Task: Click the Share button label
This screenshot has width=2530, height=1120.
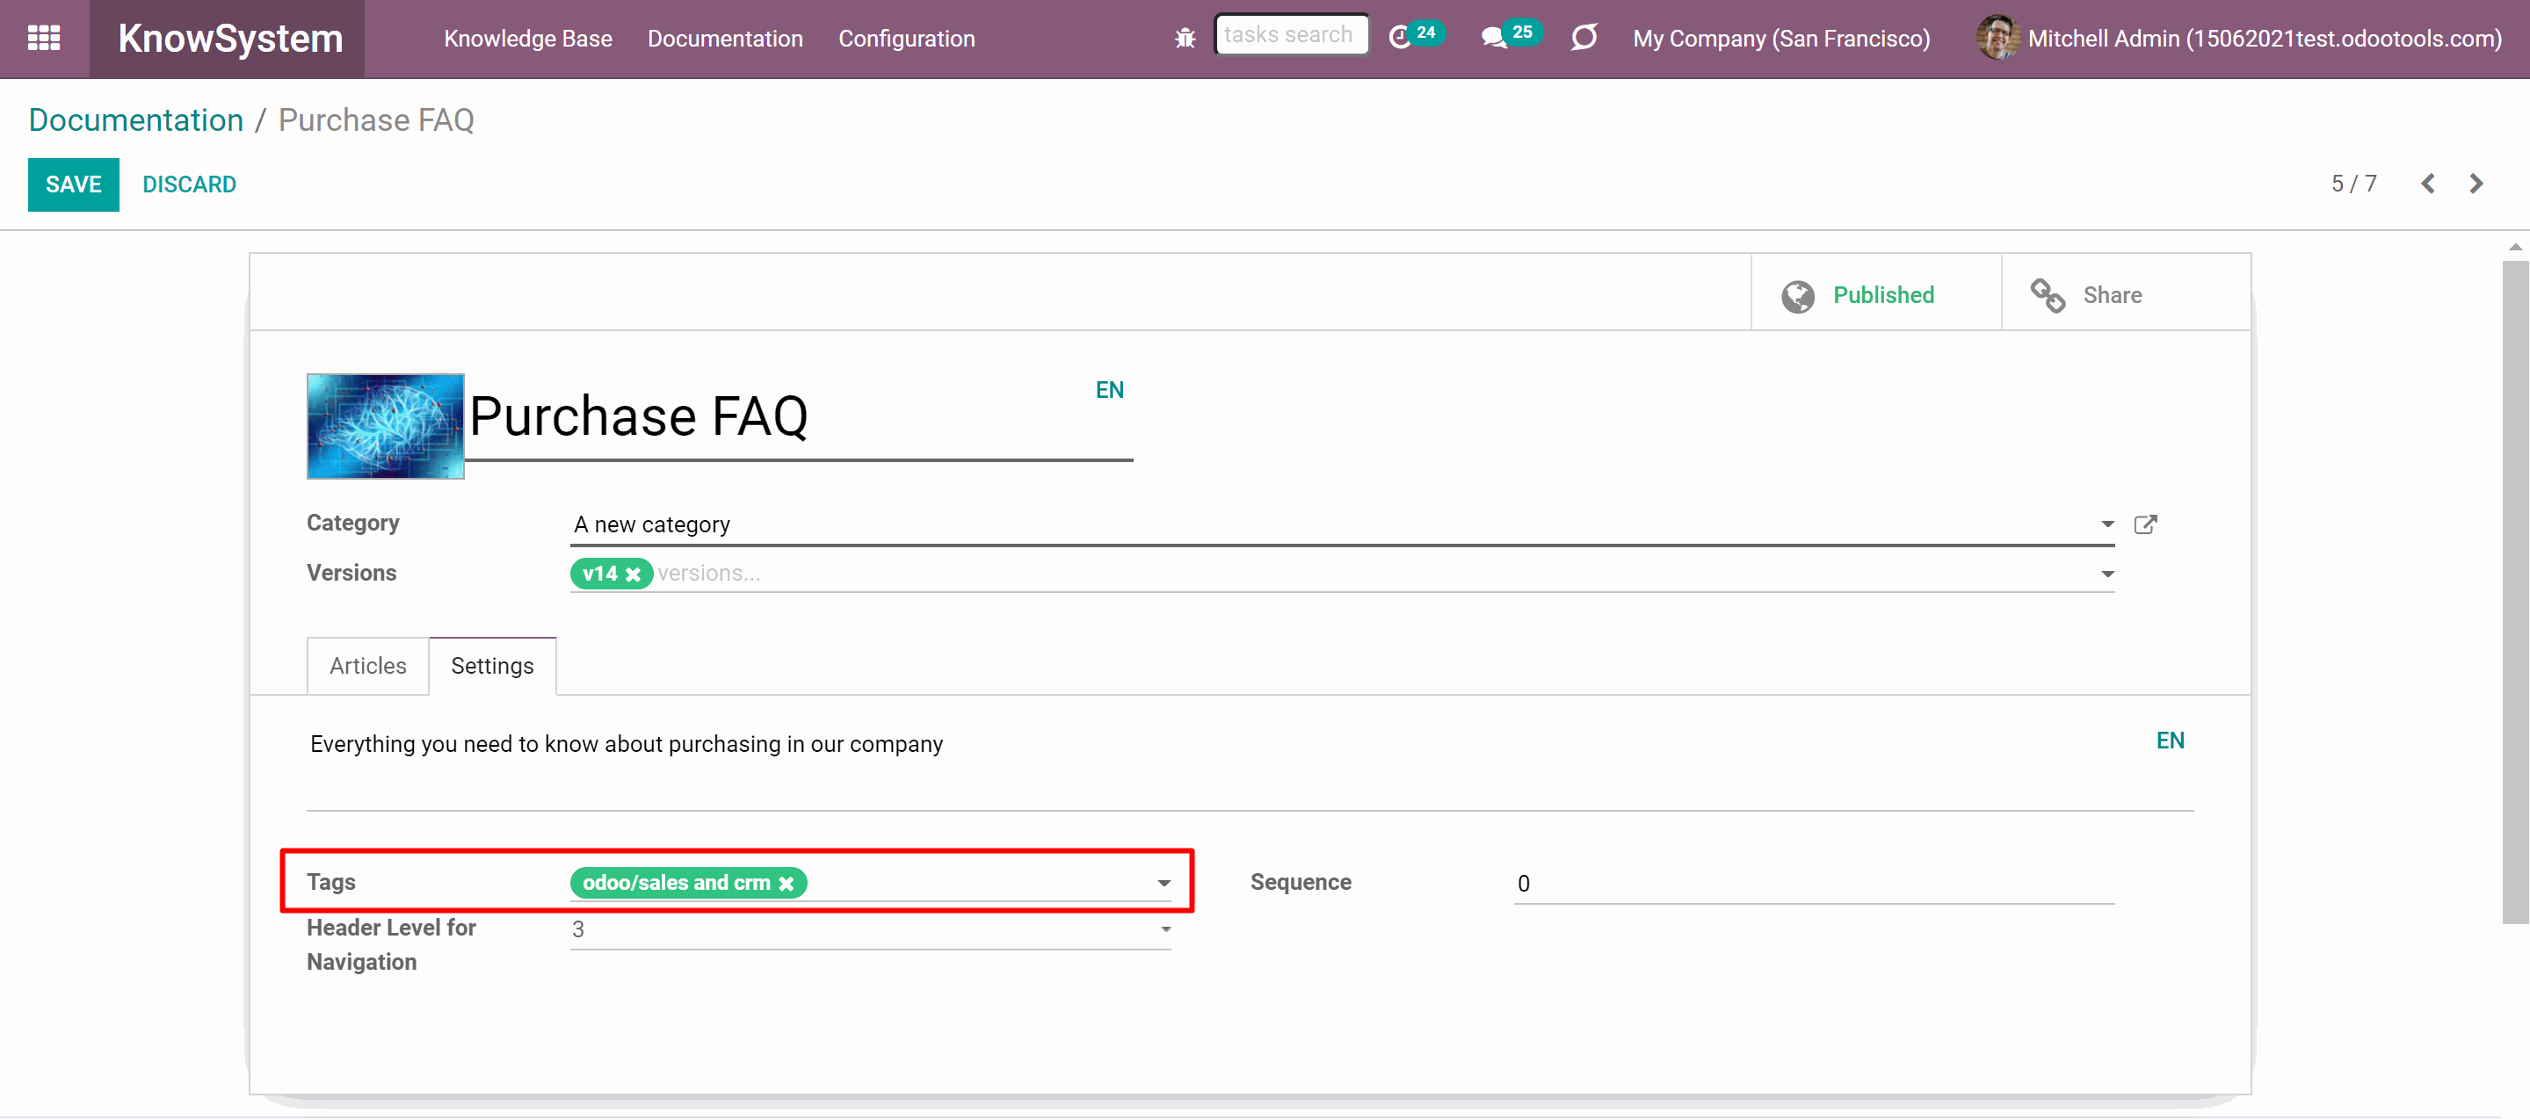Action: [2112, 295]
